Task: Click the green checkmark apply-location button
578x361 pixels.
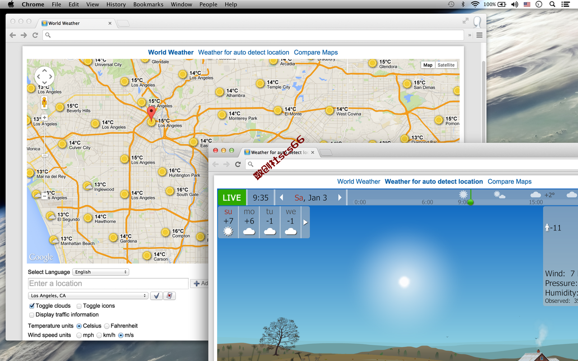Action: click(156, 296)
